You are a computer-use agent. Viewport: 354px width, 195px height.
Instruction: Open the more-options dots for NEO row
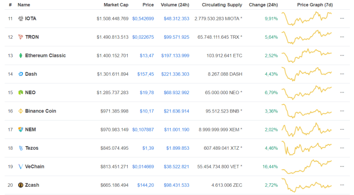(342, 93)
